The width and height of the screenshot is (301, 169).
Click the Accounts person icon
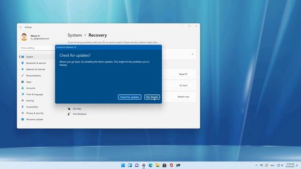pos(23,88)
